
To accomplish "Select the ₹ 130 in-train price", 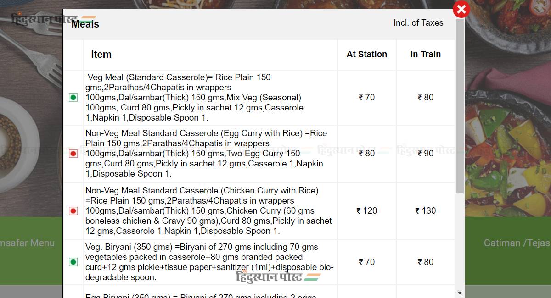I will tap(426, 211).
